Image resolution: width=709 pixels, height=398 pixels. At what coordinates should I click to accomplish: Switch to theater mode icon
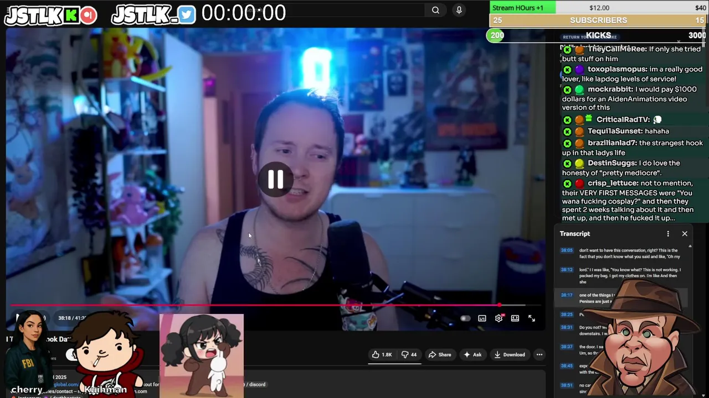[x=515, y=318]
